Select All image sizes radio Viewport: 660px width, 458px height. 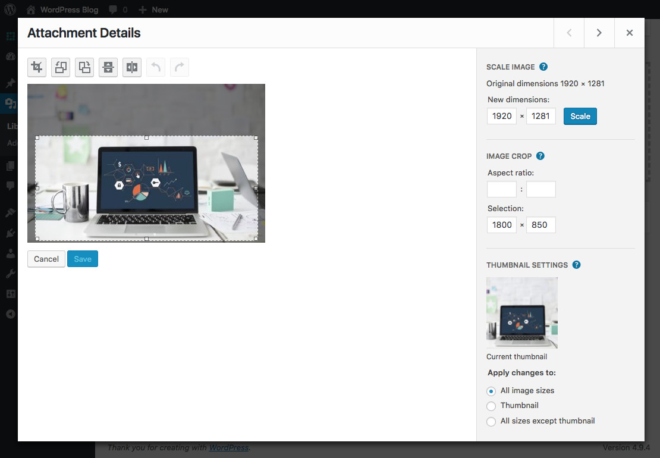[x=491, y=391]
